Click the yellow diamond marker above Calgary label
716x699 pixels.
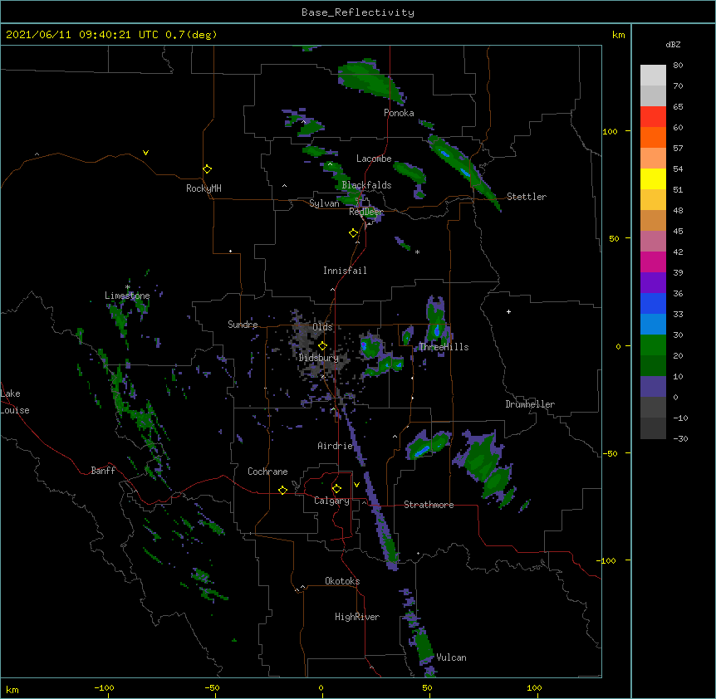click(x=336, y=489)
